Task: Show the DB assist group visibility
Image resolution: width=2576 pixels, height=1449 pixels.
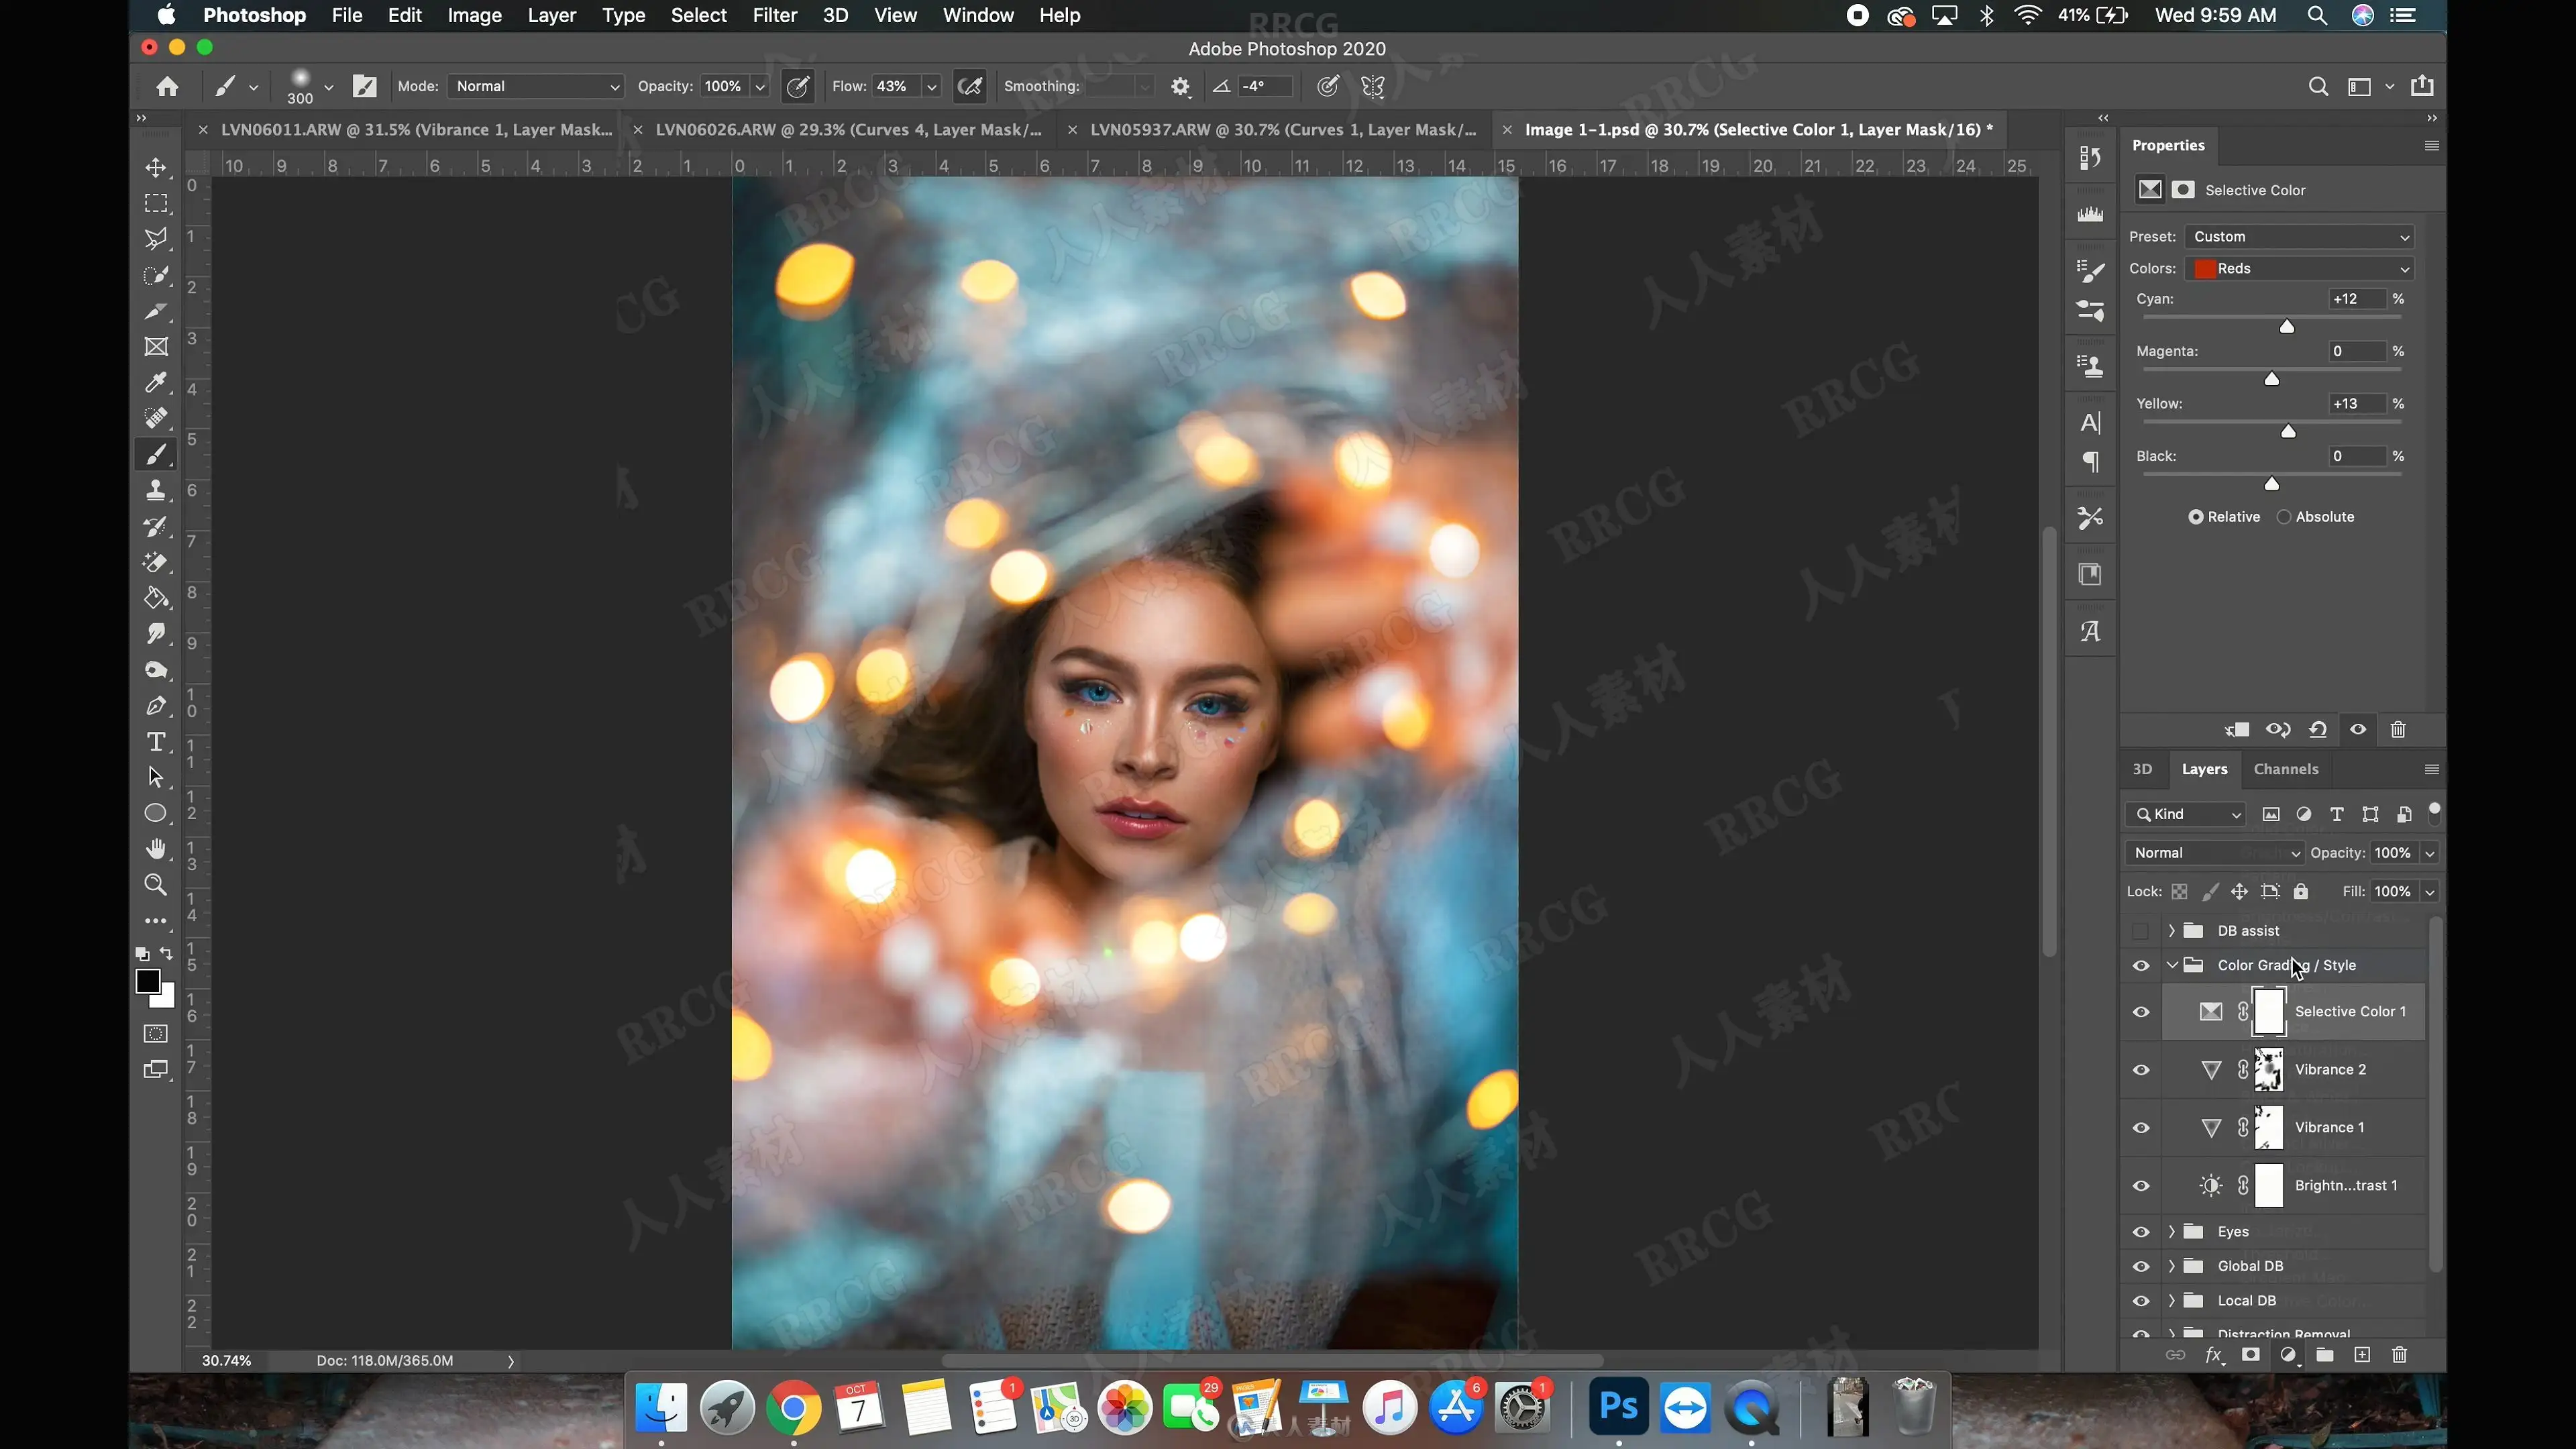Action: [x=2141, y=931]
